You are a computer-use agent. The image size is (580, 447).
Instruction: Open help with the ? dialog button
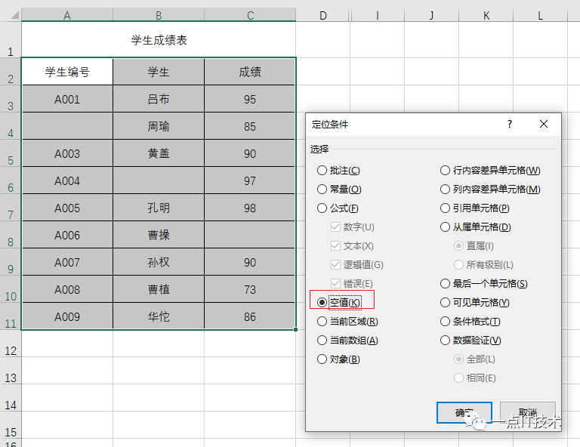[510, 124]
